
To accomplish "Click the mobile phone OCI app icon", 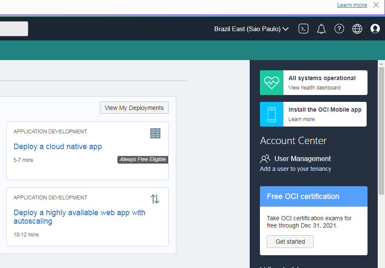I will [271, 114].
